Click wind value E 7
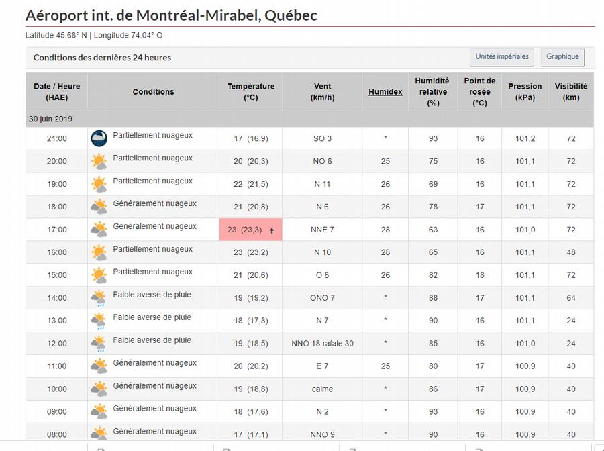 click(322, 366)
